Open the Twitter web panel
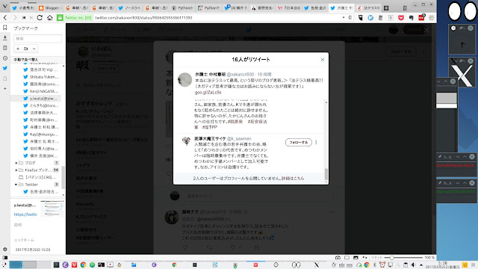Screen dimensions: 478x269 coord(5,68)
